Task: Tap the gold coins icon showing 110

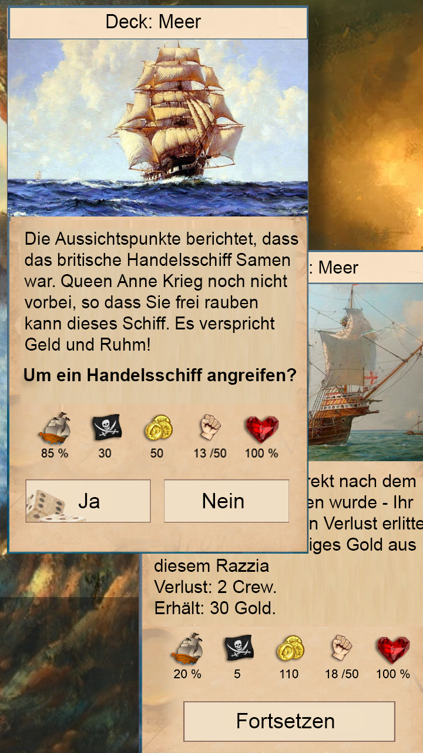Action: (290, 649)
